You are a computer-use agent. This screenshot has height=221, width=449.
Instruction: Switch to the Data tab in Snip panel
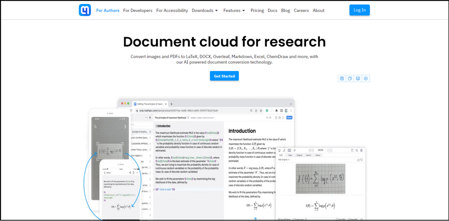(x=290, y=155)
